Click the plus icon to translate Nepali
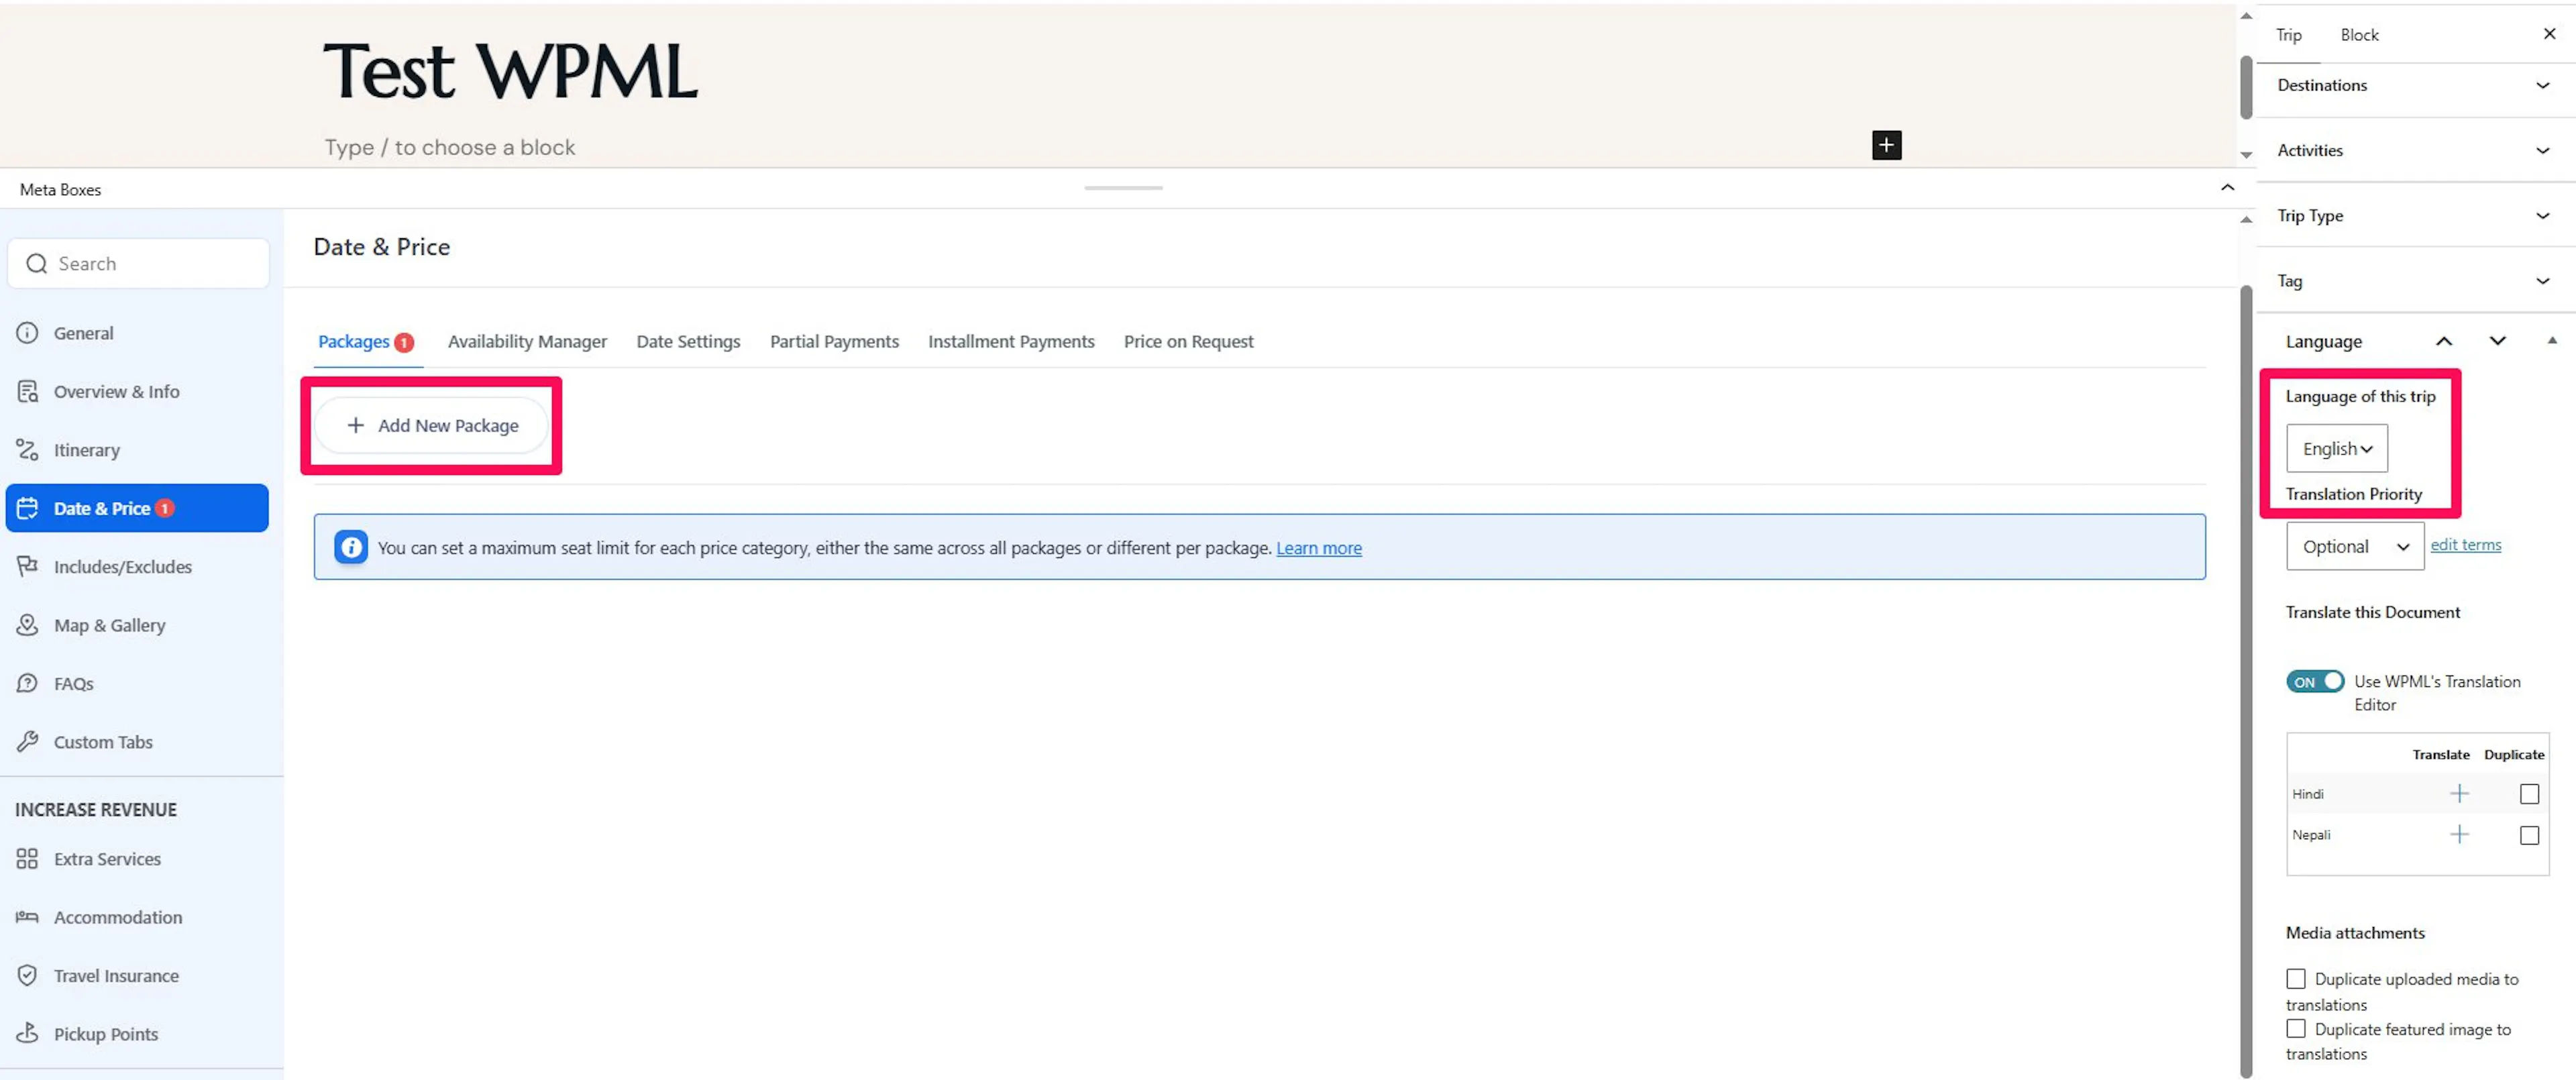The image size is (2576, 1080). pyautogui.click(x=2459, y=835)
